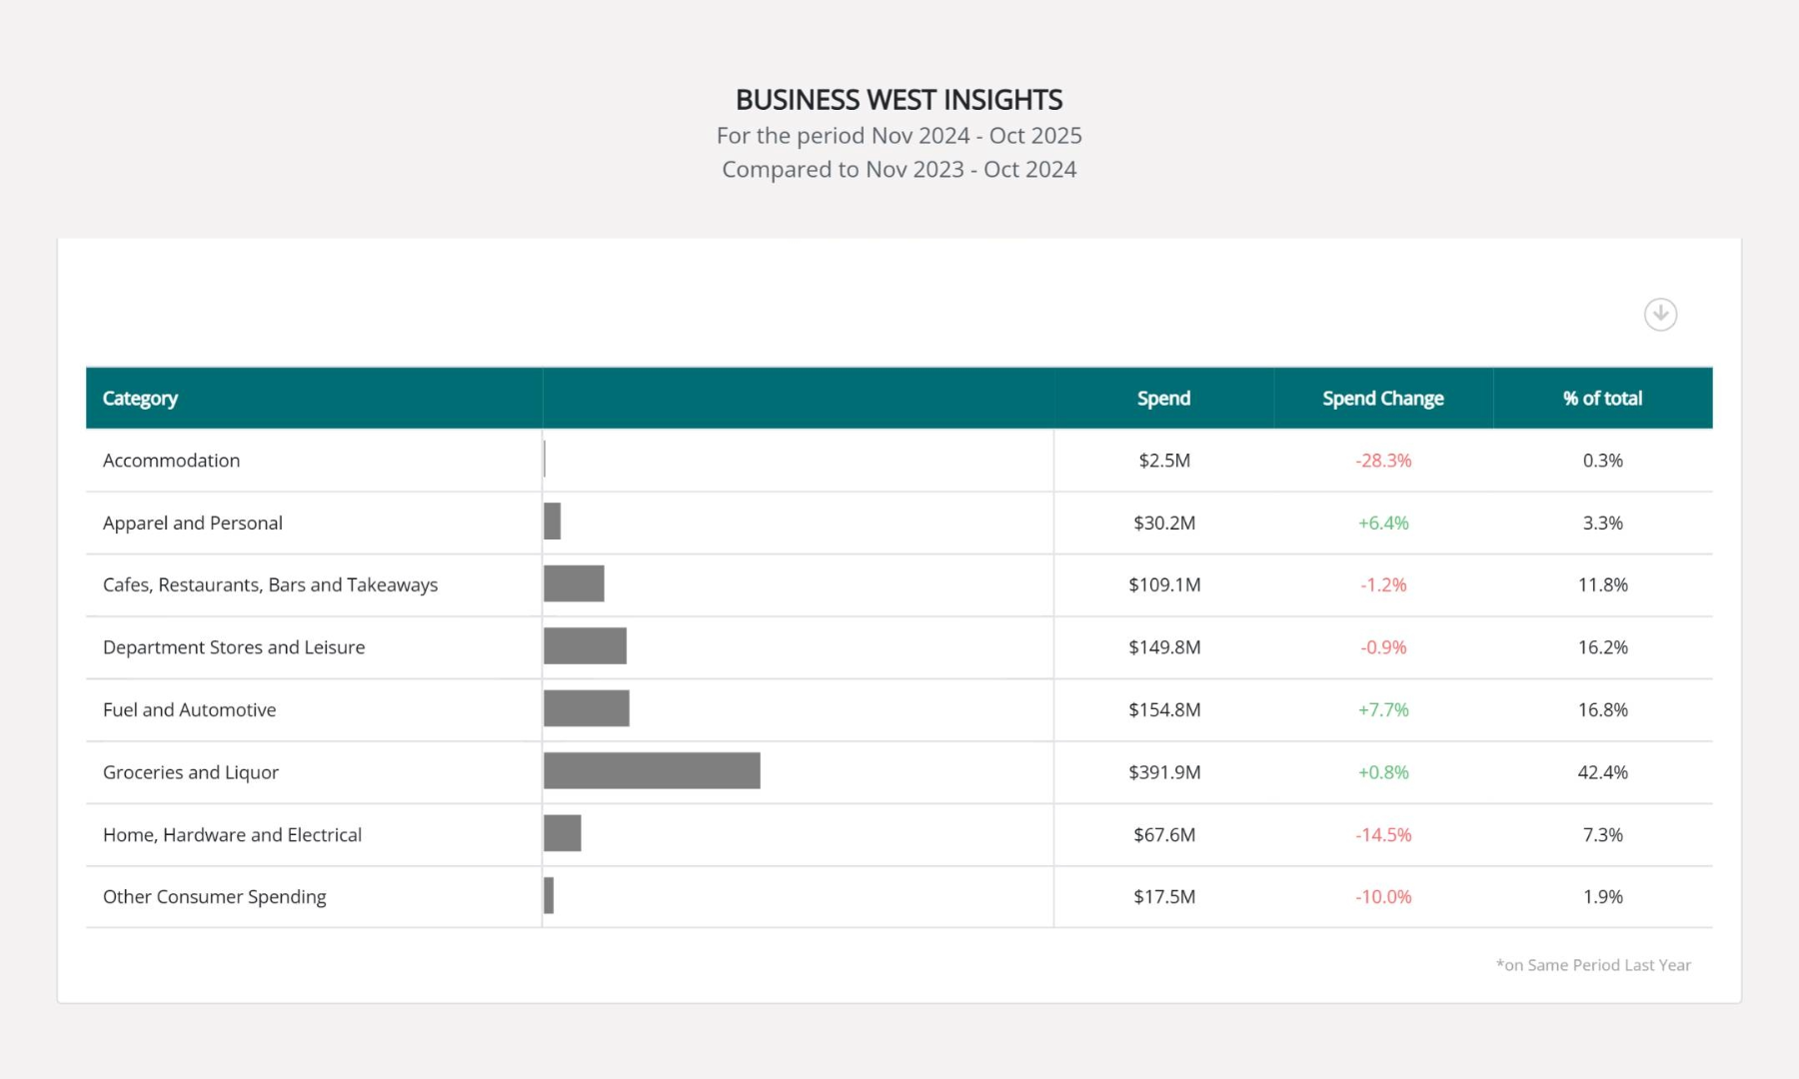
Task: Click the download arrow icon
Action: (x=1660, y=315)
